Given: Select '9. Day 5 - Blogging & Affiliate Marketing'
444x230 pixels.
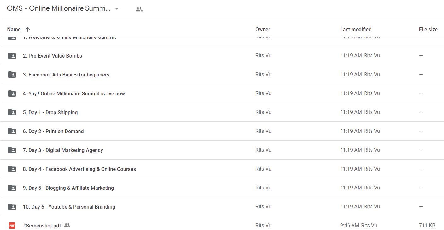Looking at the screenshot, I should point(68,188).
